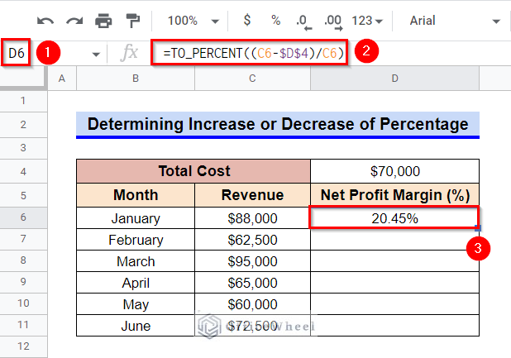This screenshot has width=511, height=358.
Task: Open the Arial font dropdown
Action: [454, 21]
